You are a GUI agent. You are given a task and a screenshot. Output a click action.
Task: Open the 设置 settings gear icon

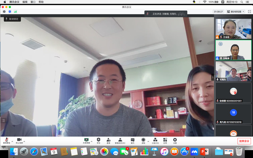point(175,140)
